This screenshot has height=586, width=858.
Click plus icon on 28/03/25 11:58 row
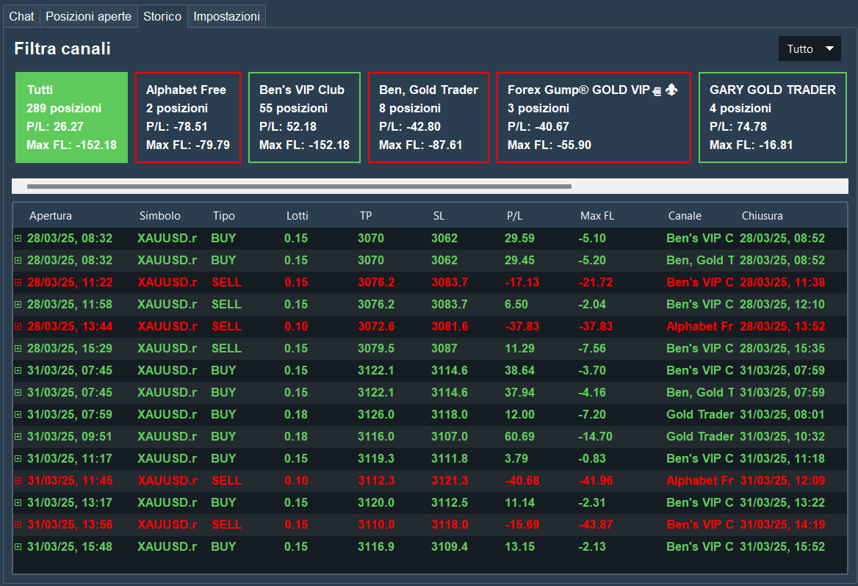tap(18, 305)
